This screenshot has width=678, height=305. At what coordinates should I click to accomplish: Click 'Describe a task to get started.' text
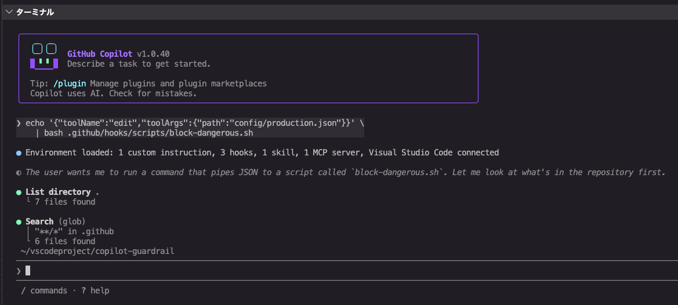139,64
